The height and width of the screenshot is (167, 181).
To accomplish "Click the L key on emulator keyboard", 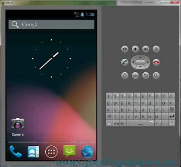I will pyautogui.click(x=165, y=109).
